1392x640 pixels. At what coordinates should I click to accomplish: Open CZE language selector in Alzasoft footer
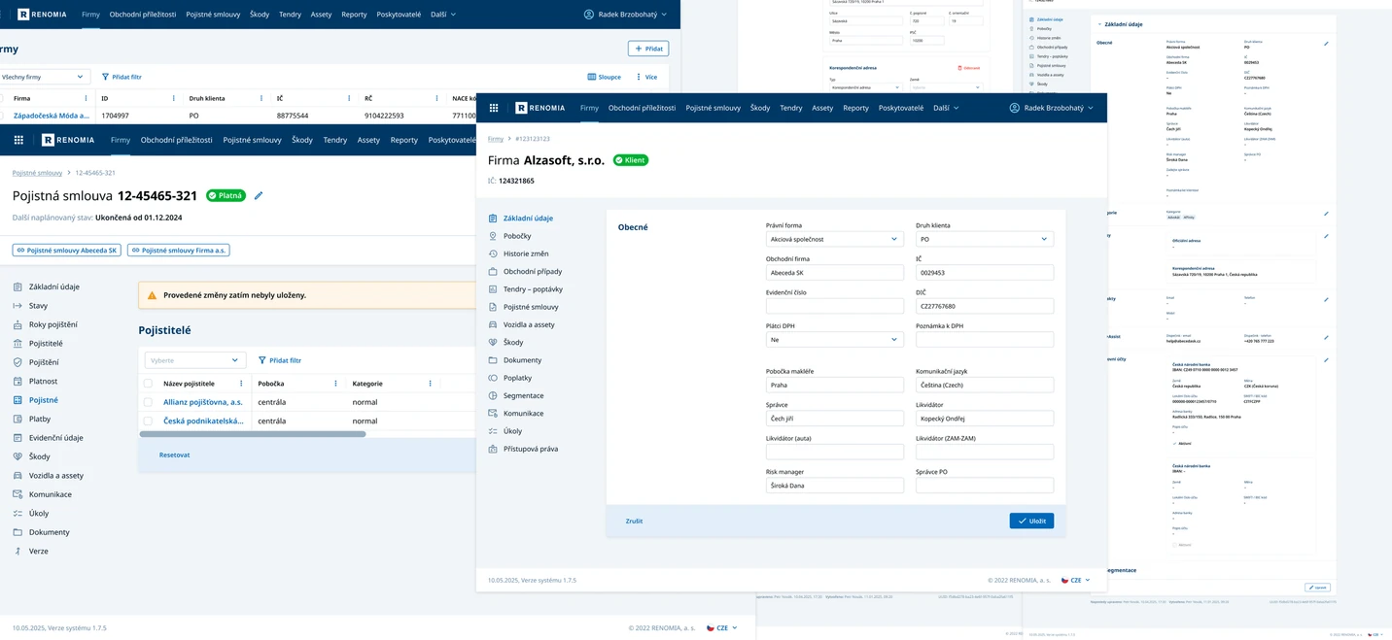[1075, 580]
